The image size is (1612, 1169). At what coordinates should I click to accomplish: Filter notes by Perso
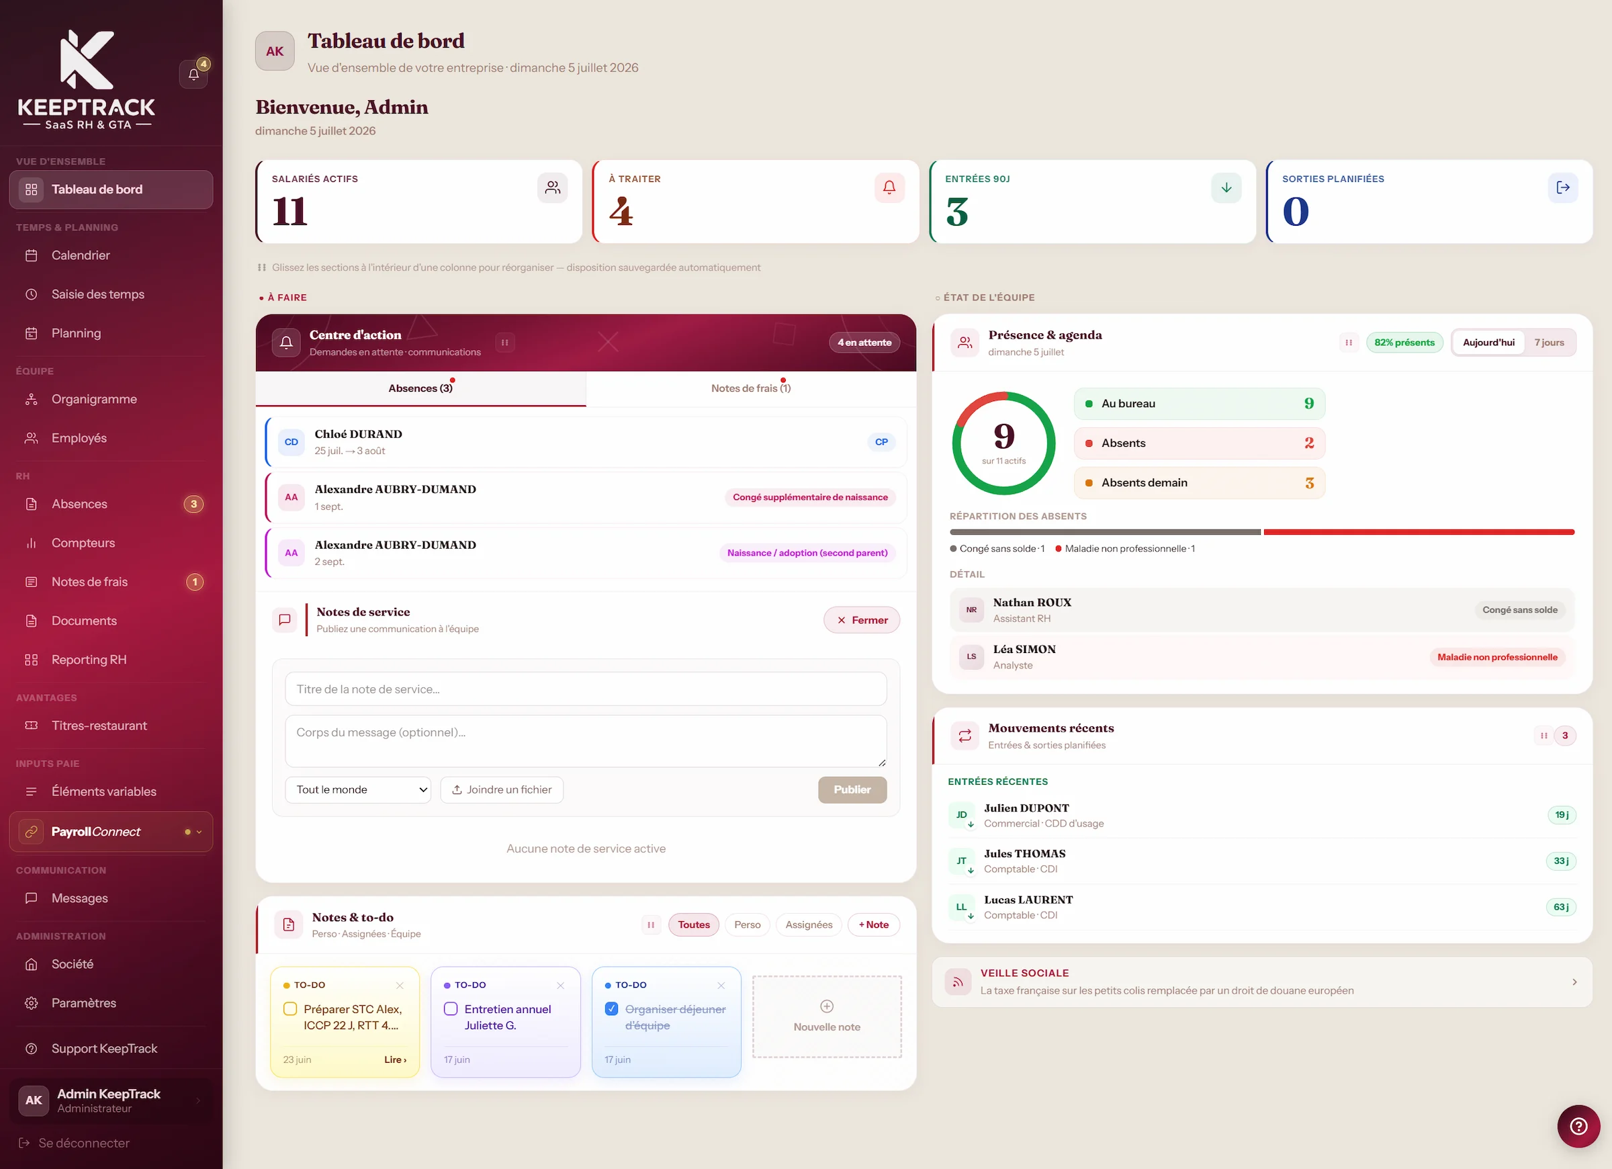[747, 925]
